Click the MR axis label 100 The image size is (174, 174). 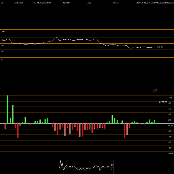tap(171, 98)
